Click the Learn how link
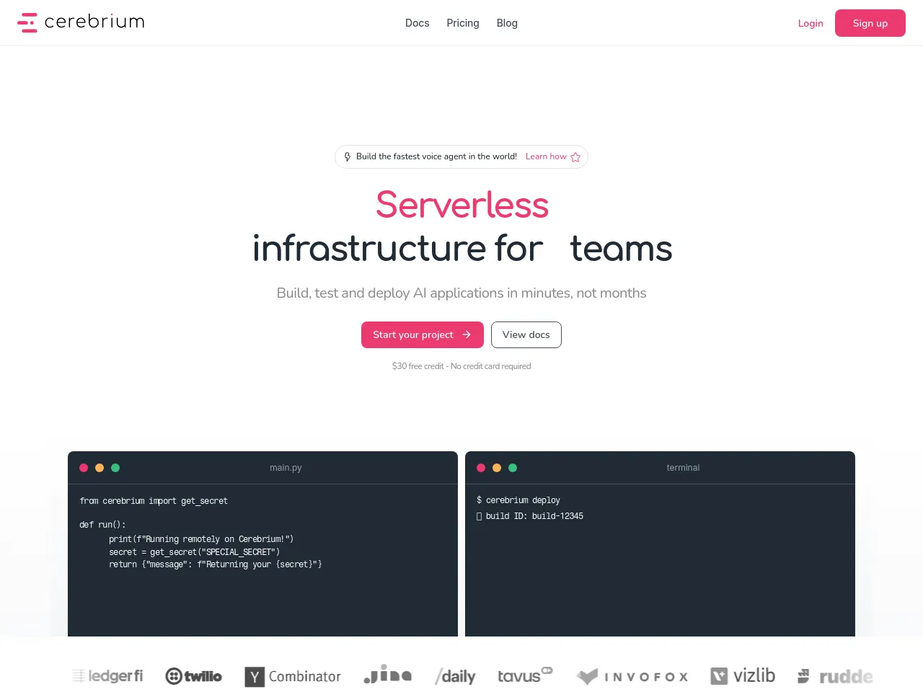 [x=546, y=156]
